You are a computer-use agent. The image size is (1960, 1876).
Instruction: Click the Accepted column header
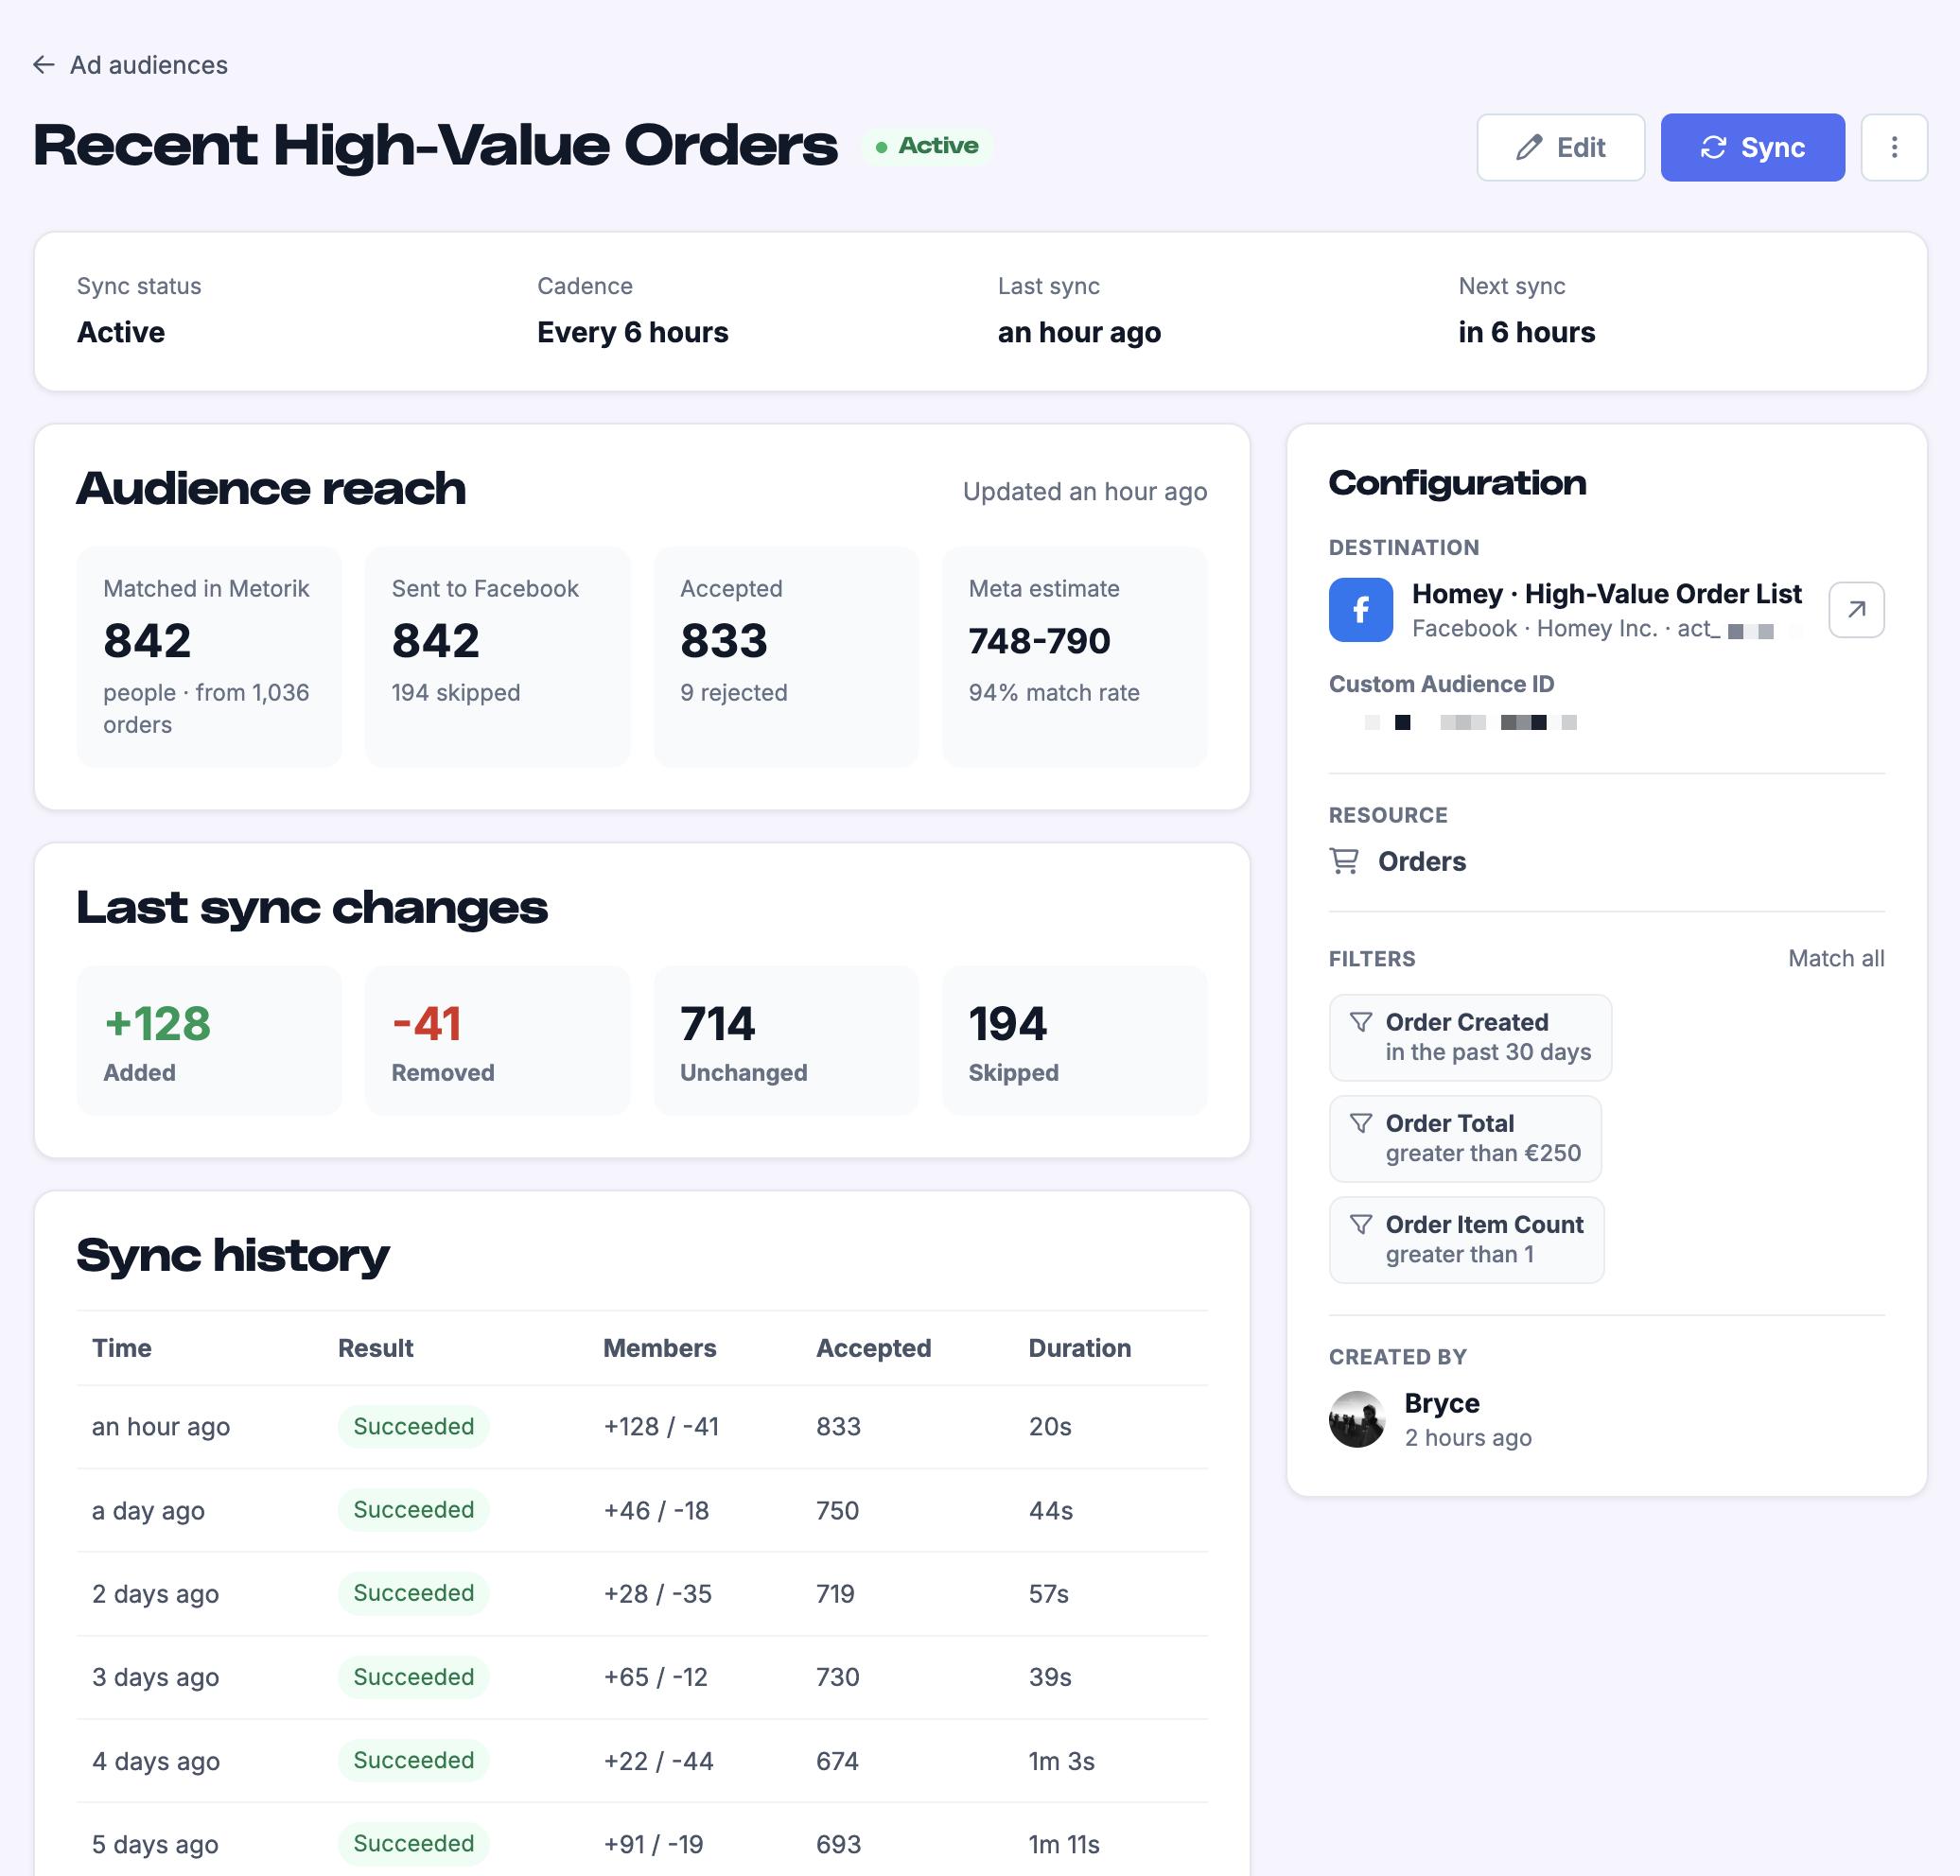click(x=874, y=1347)
